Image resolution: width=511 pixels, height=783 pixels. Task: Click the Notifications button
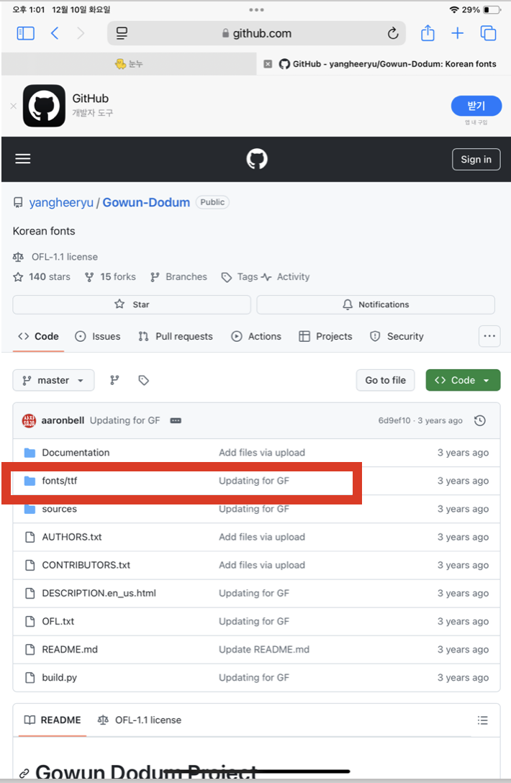pyautogui.click(x=376, y=304)
